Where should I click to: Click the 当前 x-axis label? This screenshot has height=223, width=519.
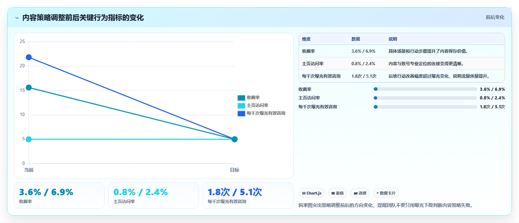[x=29, y=170]
